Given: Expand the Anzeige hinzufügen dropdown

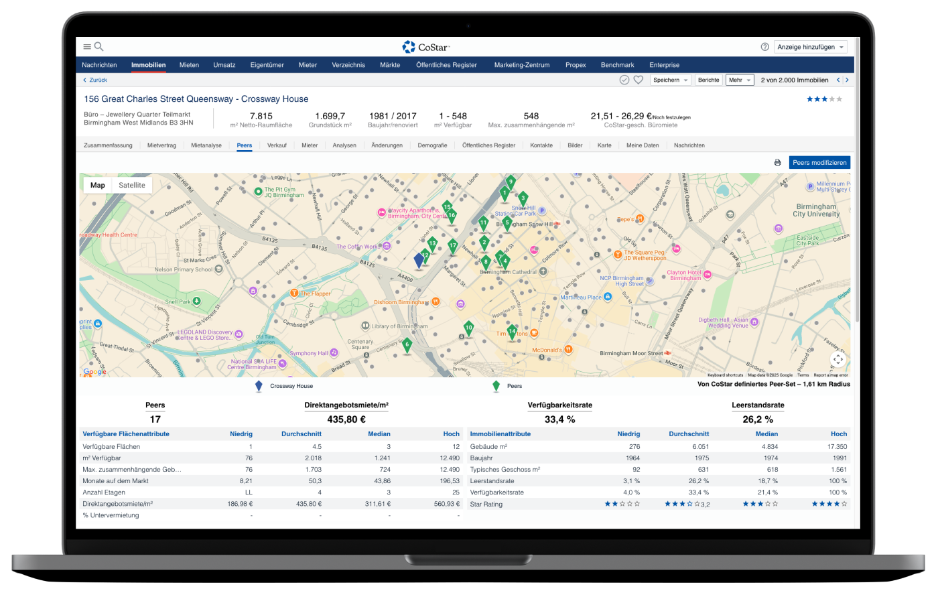Looking at the screenshot, I should pos(811,47).
